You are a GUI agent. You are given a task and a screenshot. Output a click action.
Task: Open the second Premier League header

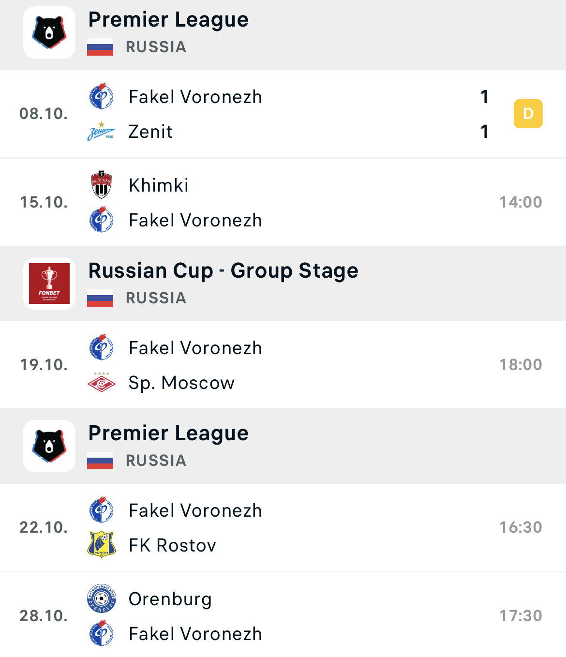tap(168, 433)
